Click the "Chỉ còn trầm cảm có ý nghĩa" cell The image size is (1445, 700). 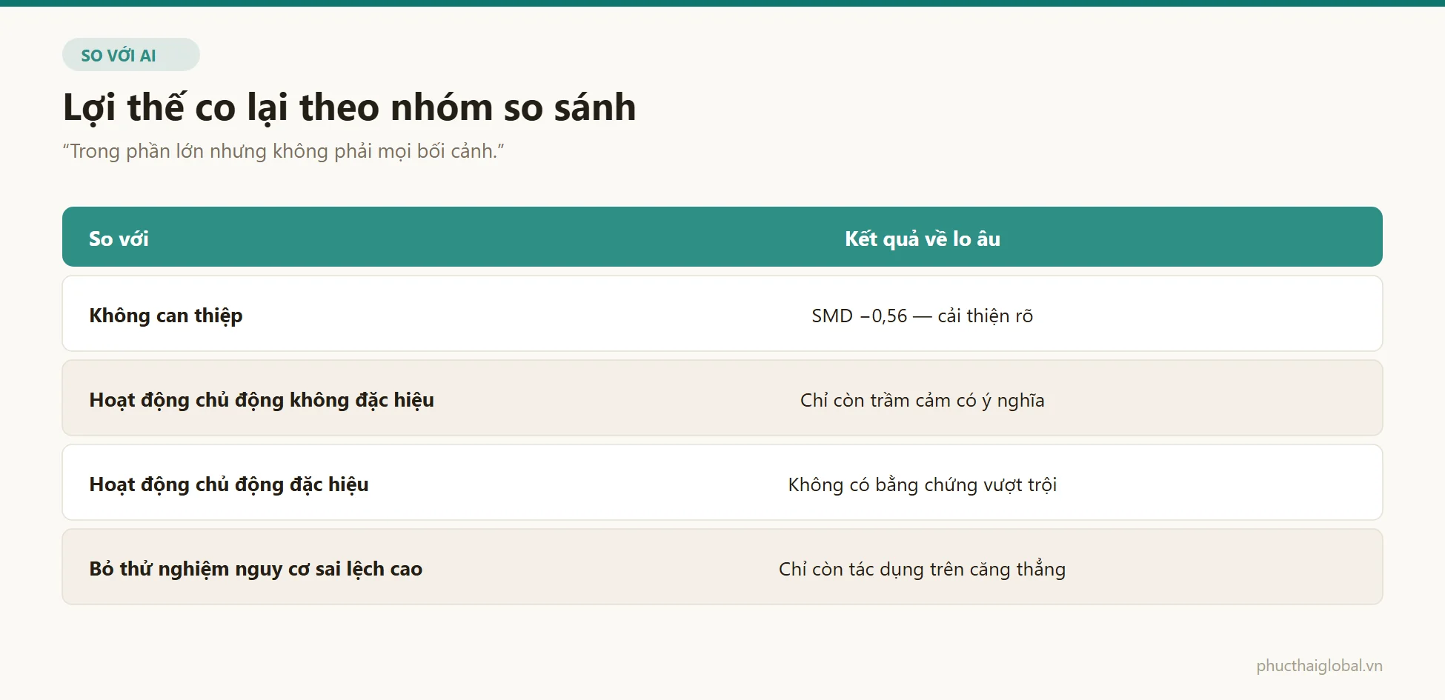point(923,400)
